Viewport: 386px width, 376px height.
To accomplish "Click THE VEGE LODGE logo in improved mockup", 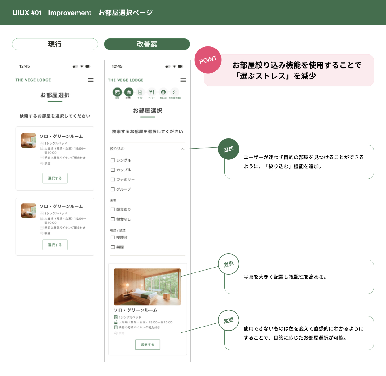I will [x=126, y=80].
